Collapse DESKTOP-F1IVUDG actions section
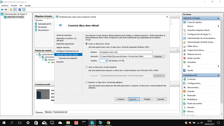The width and height of the screenshot is (224, 126). 218,18
